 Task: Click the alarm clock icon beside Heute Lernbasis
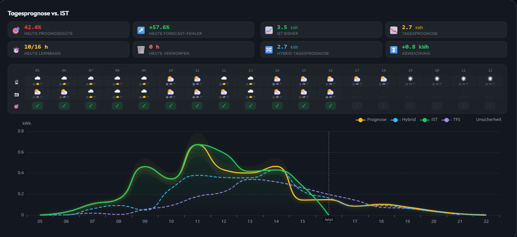[x=16, y=50]
